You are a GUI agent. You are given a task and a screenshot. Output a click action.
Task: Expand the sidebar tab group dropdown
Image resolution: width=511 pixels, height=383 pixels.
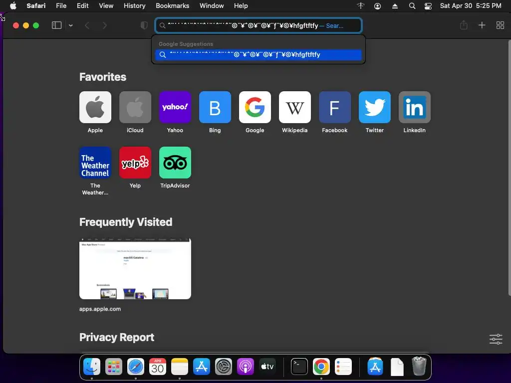pos(71,25)
